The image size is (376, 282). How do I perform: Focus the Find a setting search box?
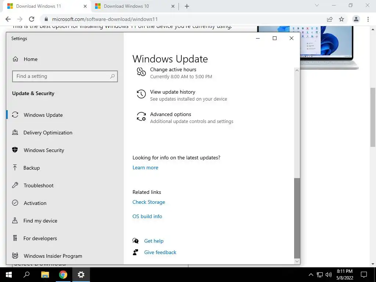pos(65,76)
